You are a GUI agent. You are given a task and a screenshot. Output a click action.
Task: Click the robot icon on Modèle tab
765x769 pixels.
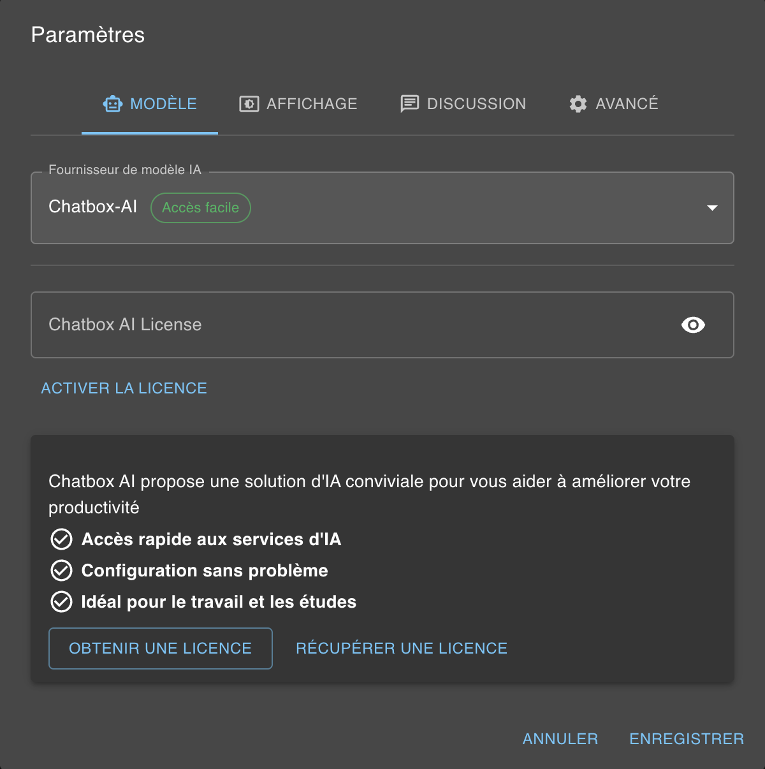(113, 104)
